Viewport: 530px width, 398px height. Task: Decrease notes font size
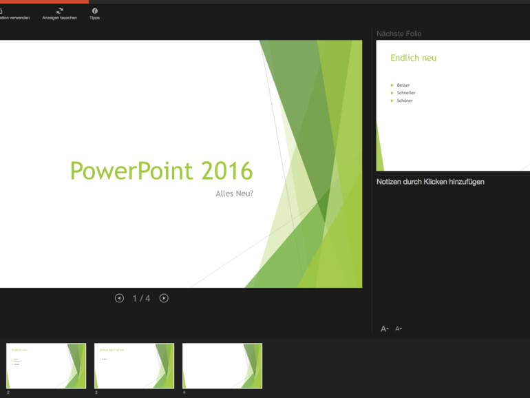(399, 328)
